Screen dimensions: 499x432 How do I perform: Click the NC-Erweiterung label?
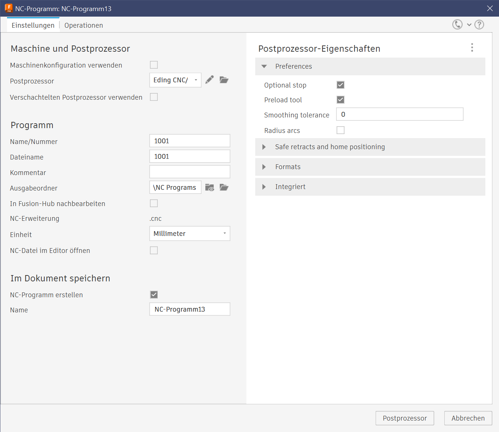pos(35,219)
